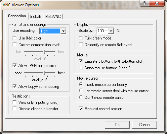Expand the Use encoding dropdown arrow
Screen dimensions: 167x134
click(x=63, y=31)
